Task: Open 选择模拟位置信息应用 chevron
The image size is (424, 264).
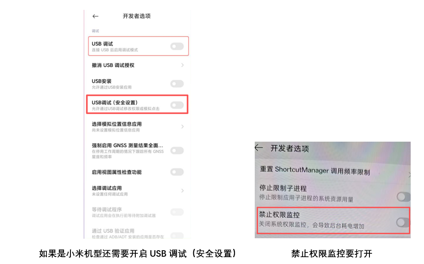Action: 183,127
